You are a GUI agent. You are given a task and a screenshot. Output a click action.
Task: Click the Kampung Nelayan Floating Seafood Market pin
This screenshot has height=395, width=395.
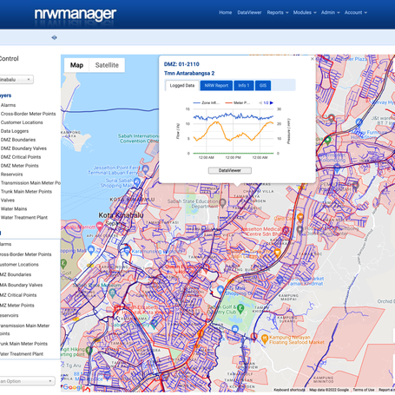point(264,339)
